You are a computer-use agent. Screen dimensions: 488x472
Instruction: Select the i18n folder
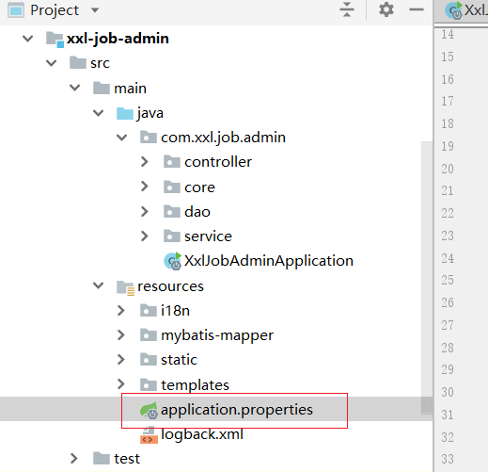175,311
